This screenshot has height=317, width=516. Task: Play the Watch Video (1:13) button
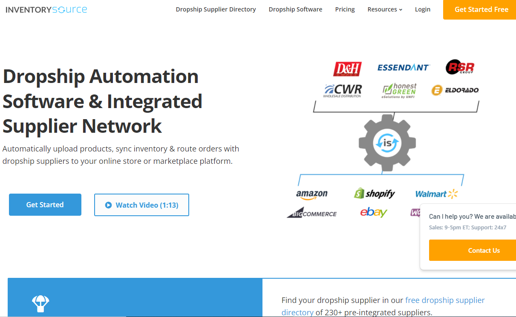(141, 205)
